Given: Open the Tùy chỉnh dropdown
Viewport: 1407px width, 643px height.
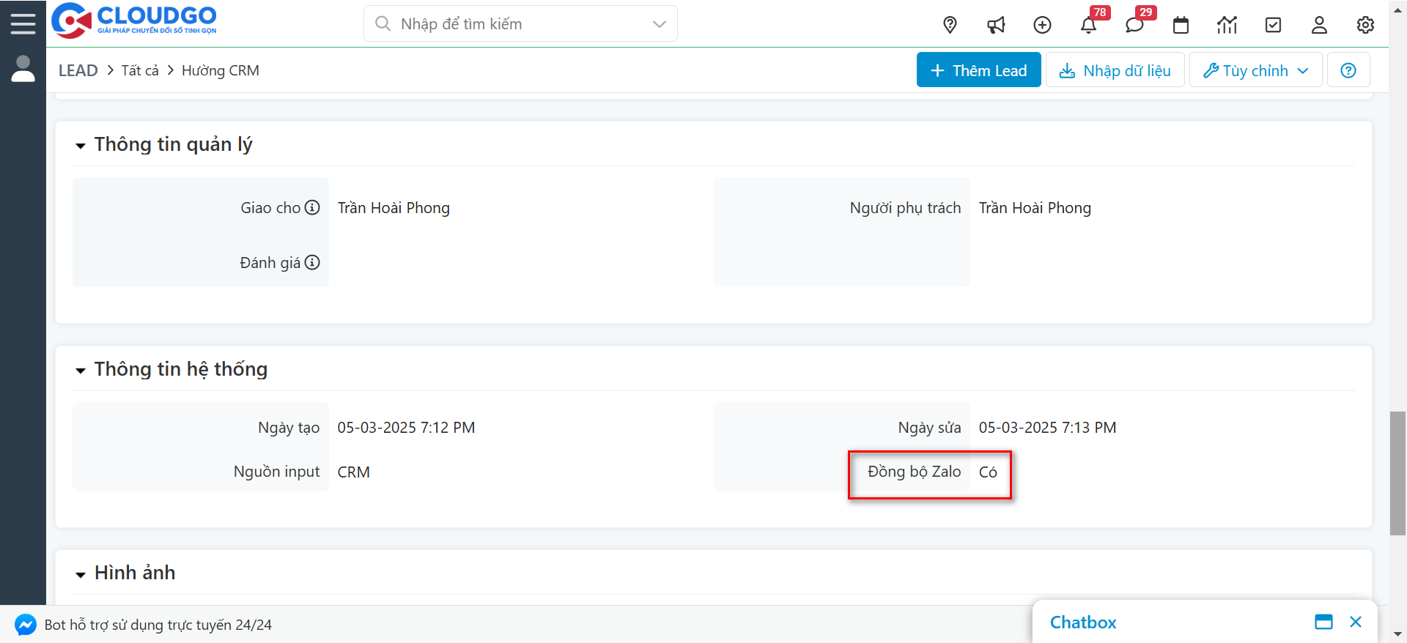Looking at the screenshot, I should (x=1255, y=70).
